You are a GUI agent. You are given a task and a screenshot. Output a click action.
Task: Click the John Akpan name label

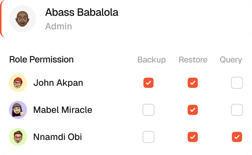58,83
